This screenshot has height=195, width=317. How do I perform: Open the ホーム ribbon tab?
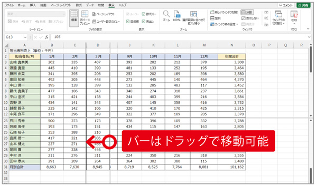[22, 5]
